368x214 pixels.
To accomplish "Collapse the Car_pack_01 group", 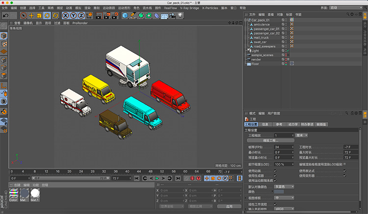I will tap(245, 20).
